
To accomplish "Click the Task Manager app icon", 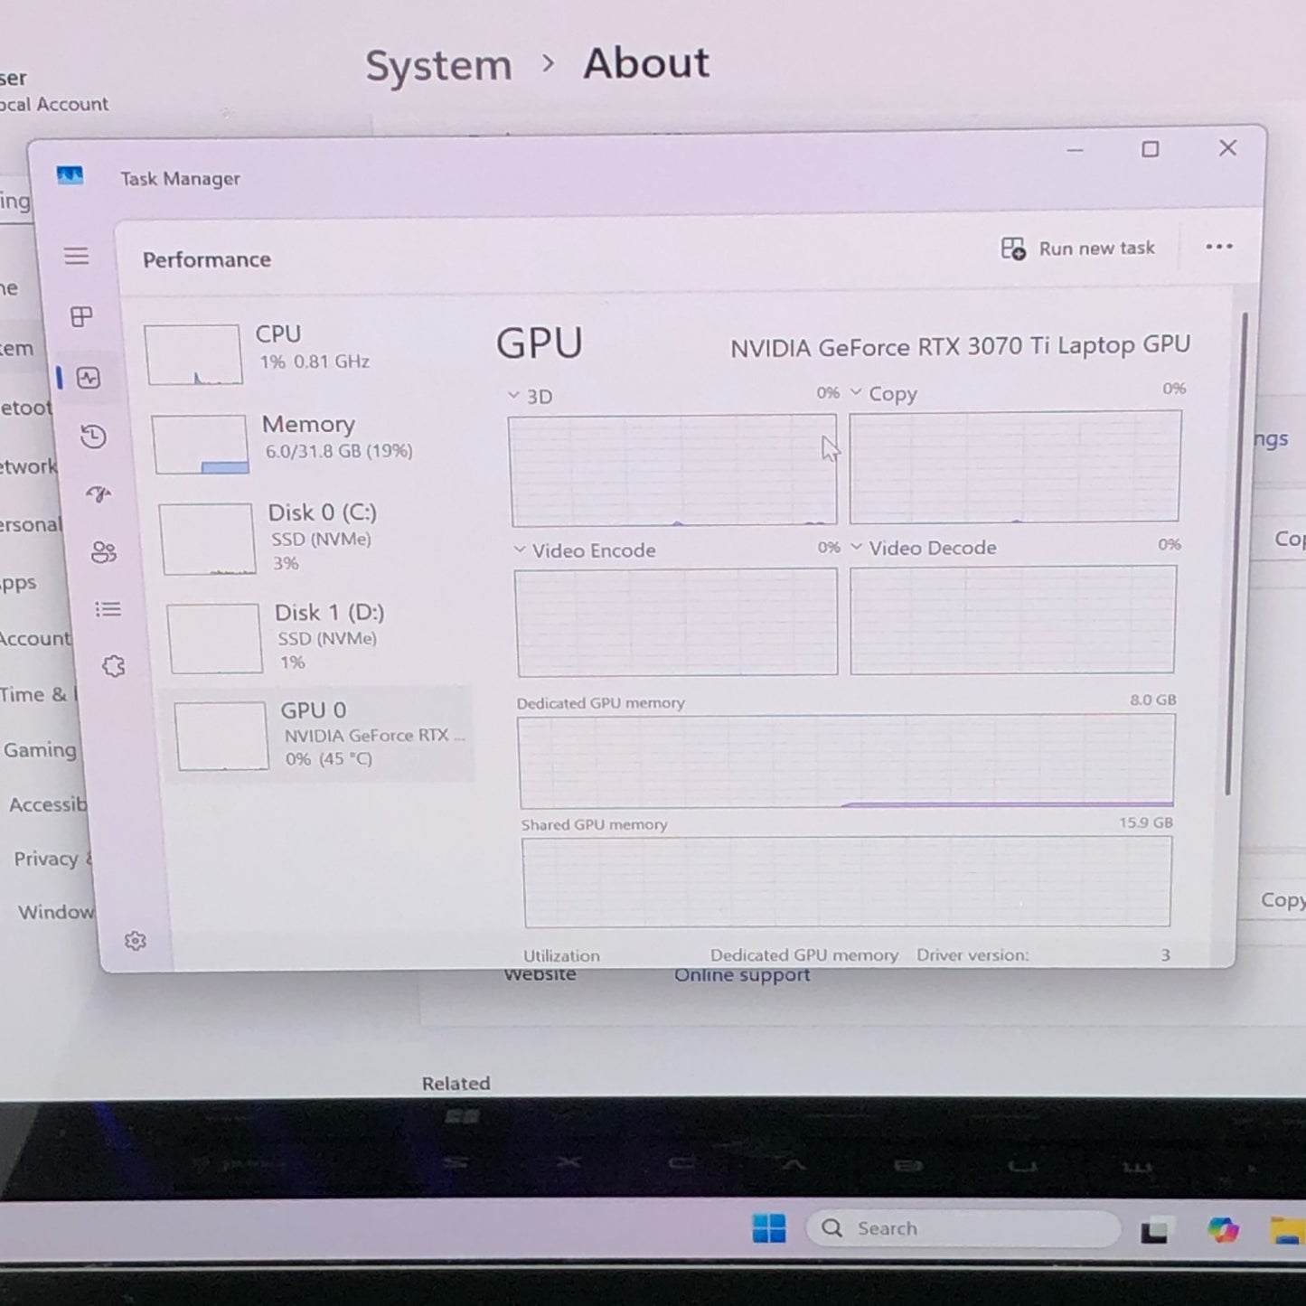I will [70, 175].
